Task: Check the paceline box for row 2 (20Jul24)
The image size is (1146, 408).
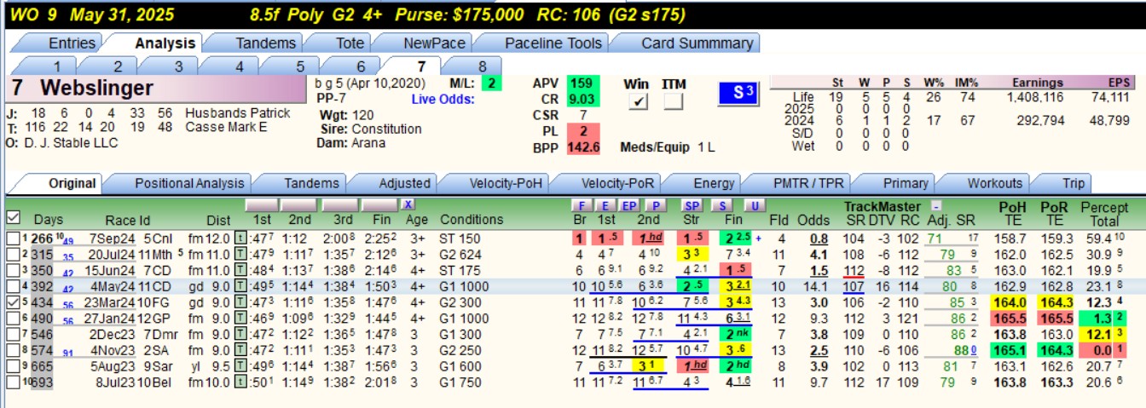Action: (12, 254)
